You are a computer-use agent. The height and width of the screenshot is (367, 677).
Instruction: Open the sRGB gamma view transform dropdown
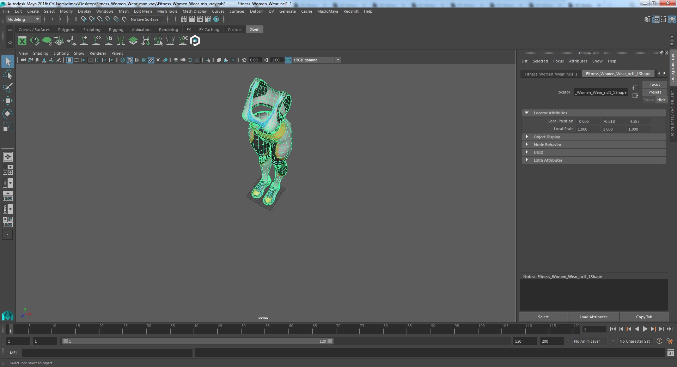[316, 60]
